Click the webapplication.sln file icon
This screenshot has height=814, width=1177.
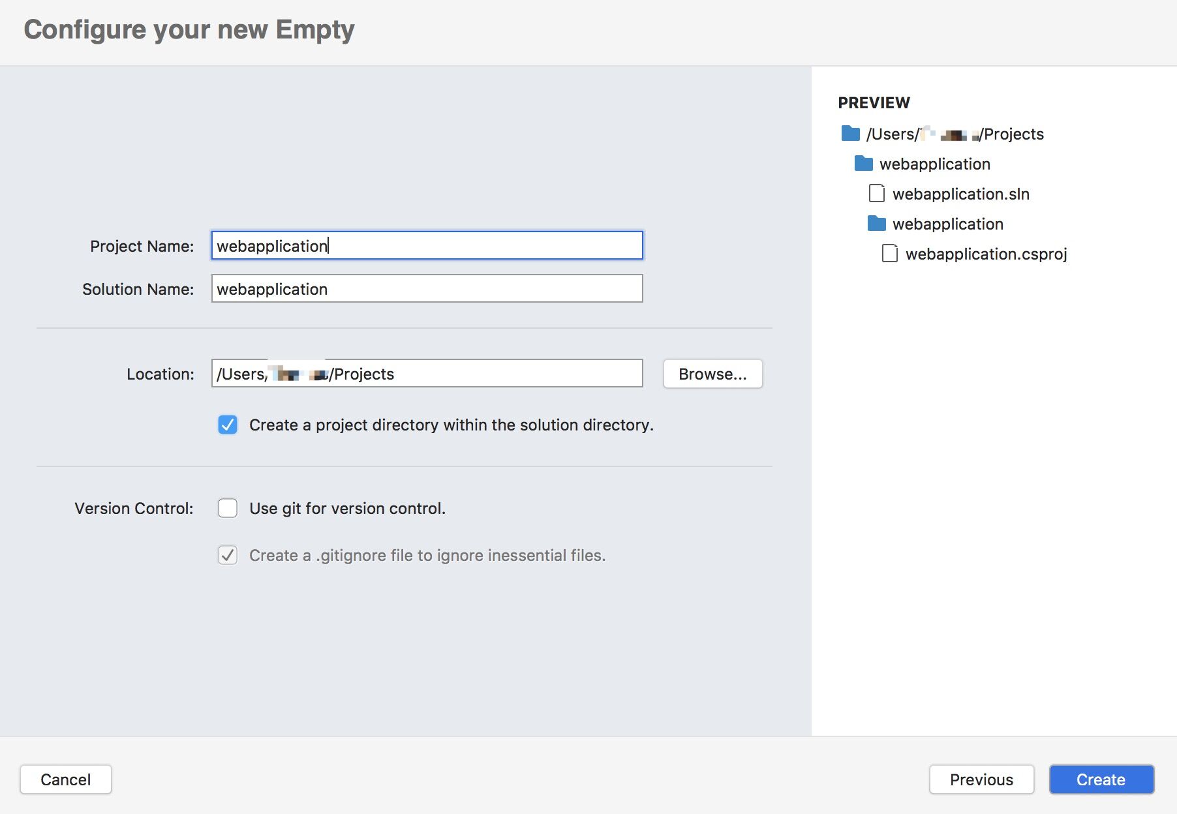877,194
